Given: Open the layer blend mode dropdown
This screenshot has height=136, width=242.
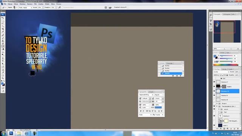Looking at the screenshot, I should 221,72.
